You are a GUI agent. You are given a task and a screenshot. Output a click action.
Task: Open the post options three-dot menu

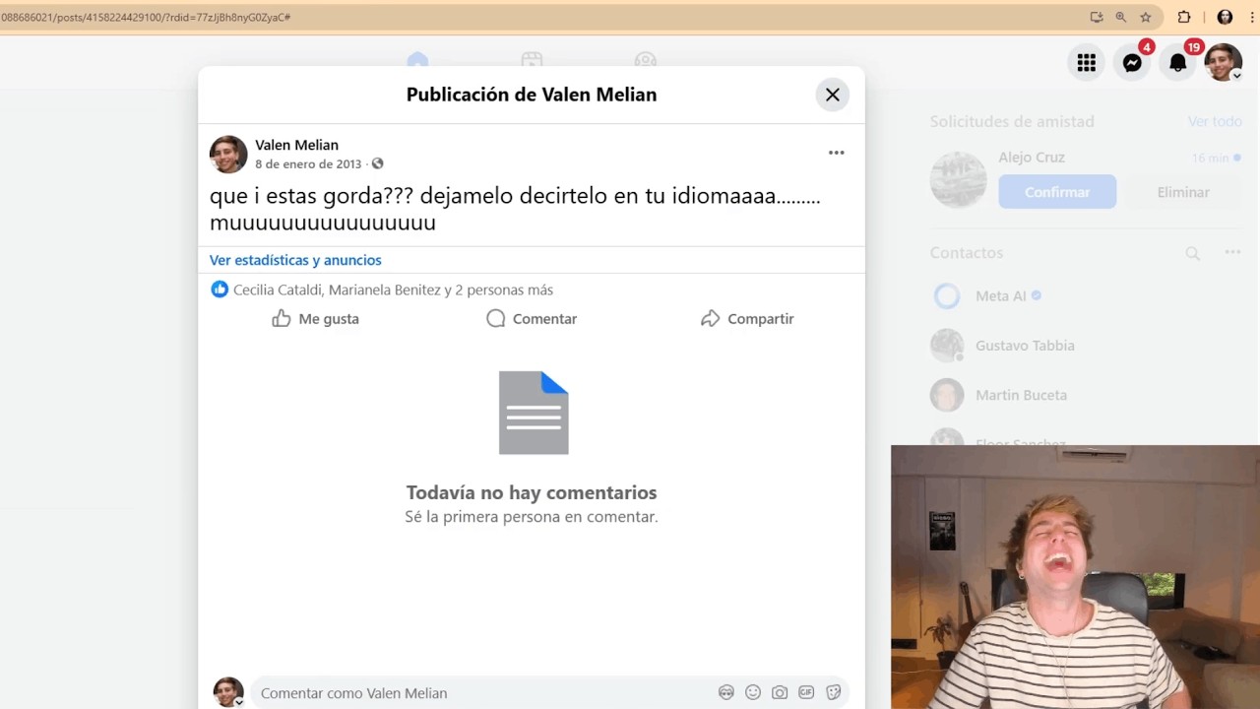click(x=836, y=153)
